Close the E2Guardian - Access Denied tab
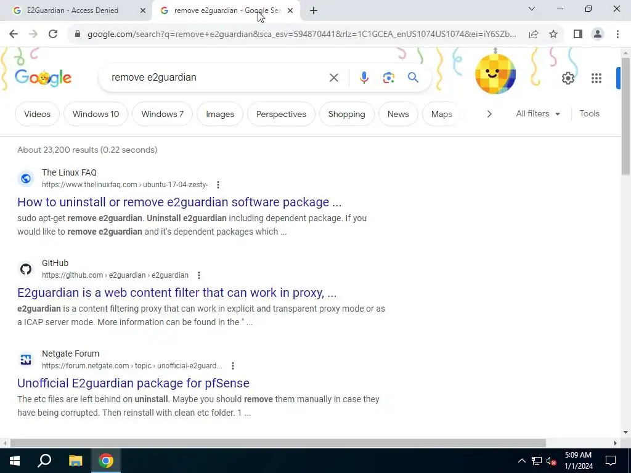The width and height of the screenshot is (631, 473). (x=143, y=10)
